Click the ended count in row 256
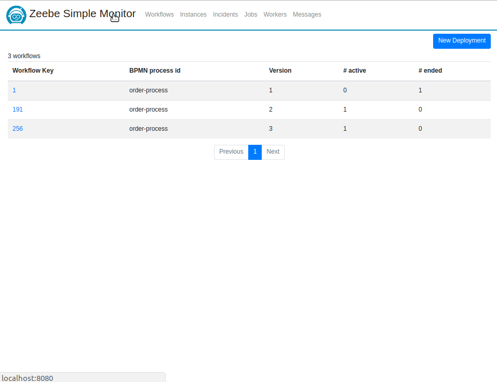Viewport: 497px width, 382px height. pos(420,129)
